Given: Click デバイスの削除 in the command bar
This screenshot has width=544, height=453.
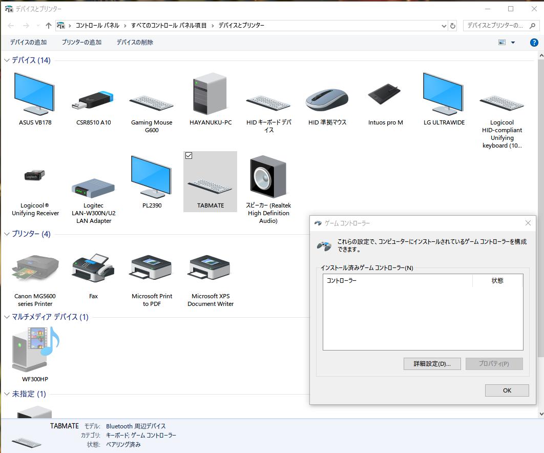Looking at the screenshot, I should [135, 43].
